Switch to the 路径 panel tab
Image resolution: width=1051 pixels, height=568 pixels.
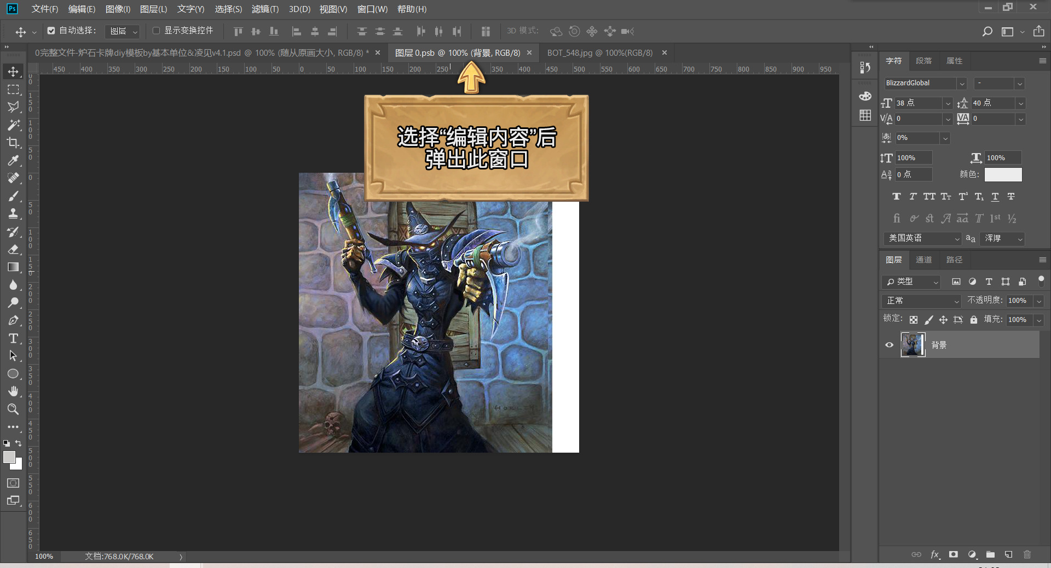954,260
